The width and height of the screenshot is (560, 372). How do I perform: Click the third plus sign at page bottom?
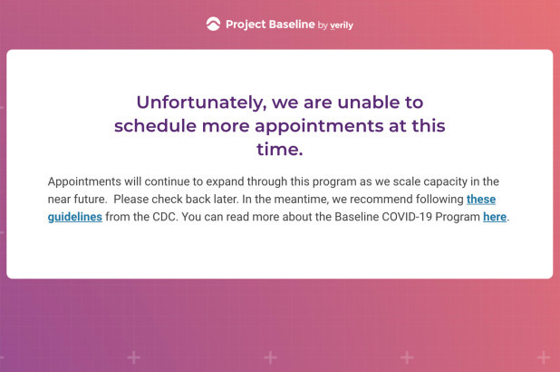click(x=407, y=357)
